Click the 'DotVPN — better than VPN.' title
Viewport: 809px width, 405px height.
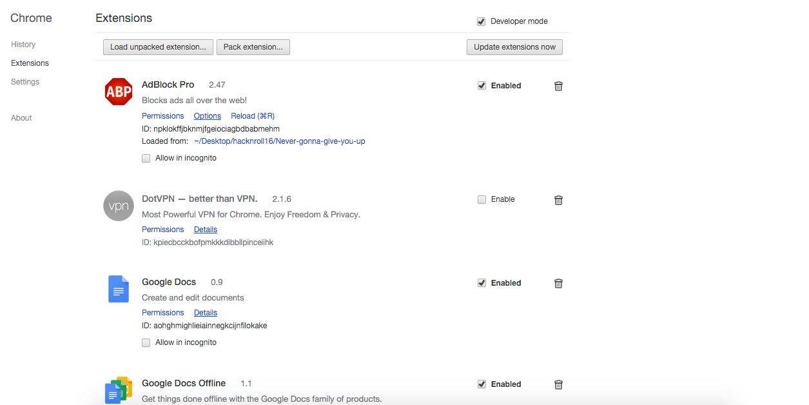click(x=200, y=199)
